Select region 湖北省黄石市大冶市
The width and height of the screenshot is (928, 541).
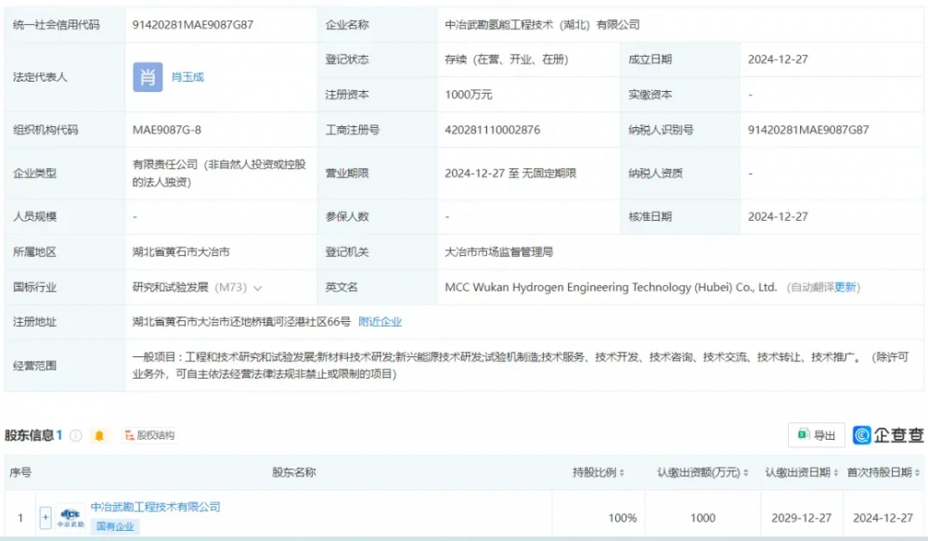coord(181,252)
